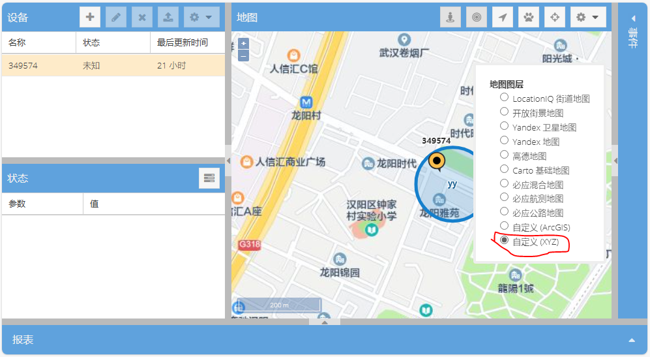Click the 龙阳村 metro station icon
The image size is (650, 357).
tap(306, 102)
